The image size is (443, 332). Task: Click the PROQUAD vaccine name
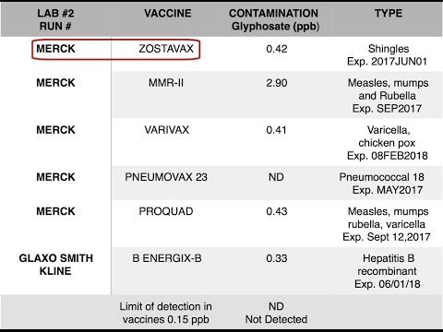tap(166, 211)
